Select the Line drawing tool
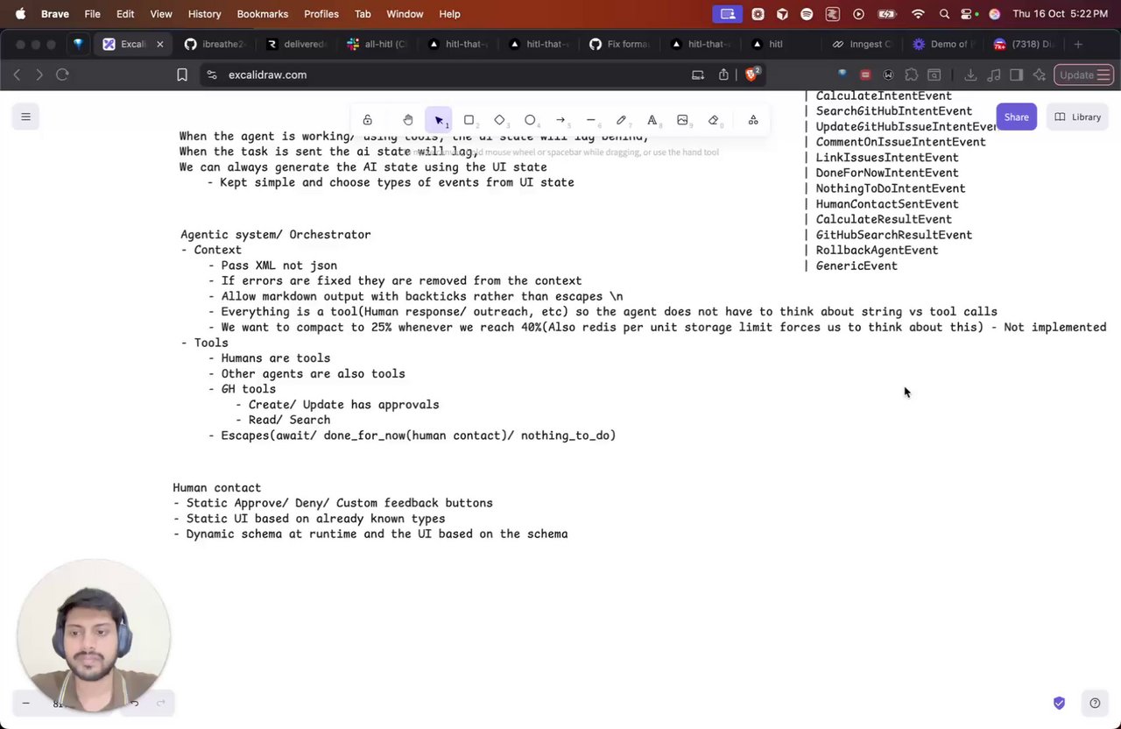 (591, 120)
